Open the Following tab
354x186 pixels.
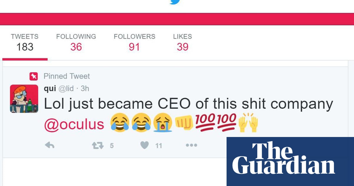click(76, 43)
